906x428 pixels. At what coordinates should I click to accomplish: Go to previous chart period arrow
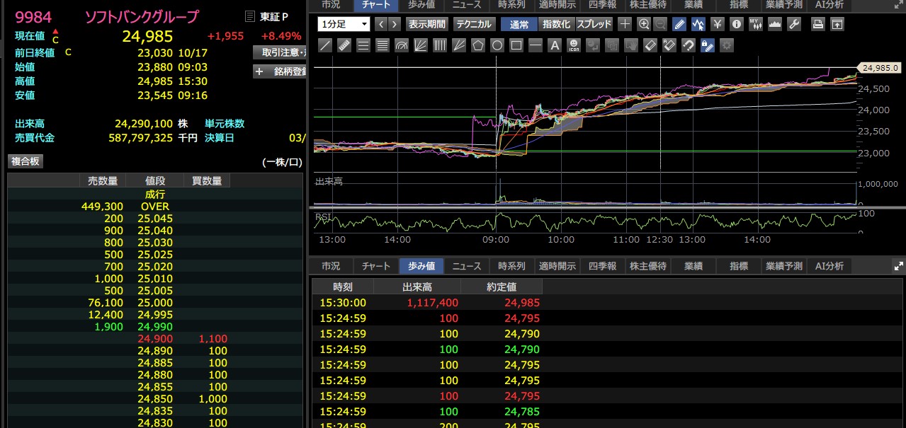[x=381, y=24]
